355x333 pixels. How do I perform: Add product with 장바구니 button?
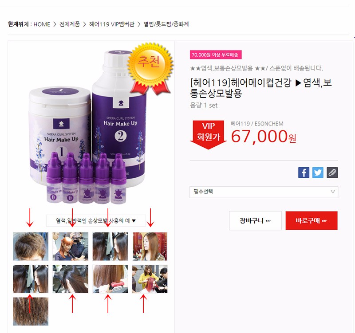point(255,220)
